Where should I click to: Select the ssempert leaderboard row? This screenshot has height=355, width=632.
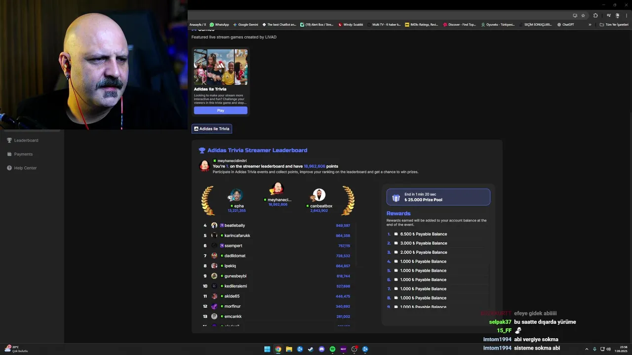click(277, 246)
